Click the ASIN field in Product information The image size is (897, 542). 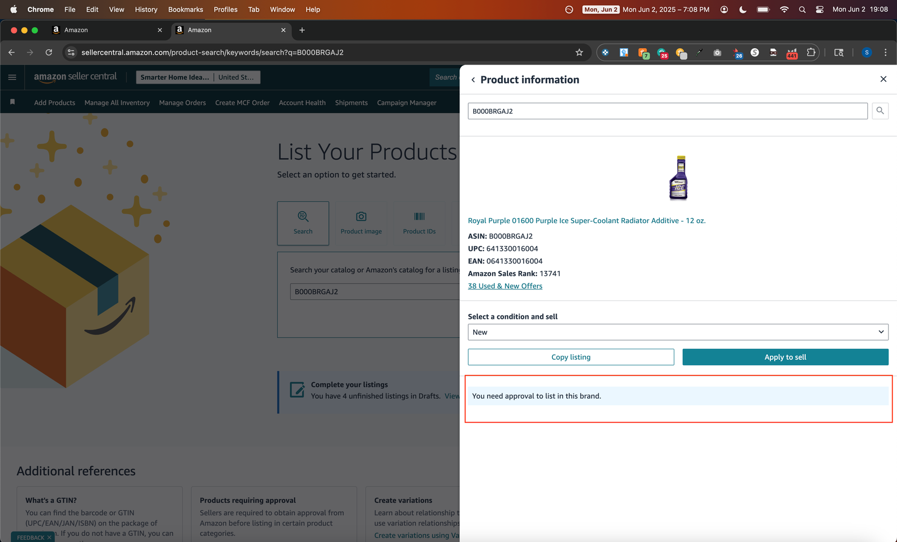668,111
